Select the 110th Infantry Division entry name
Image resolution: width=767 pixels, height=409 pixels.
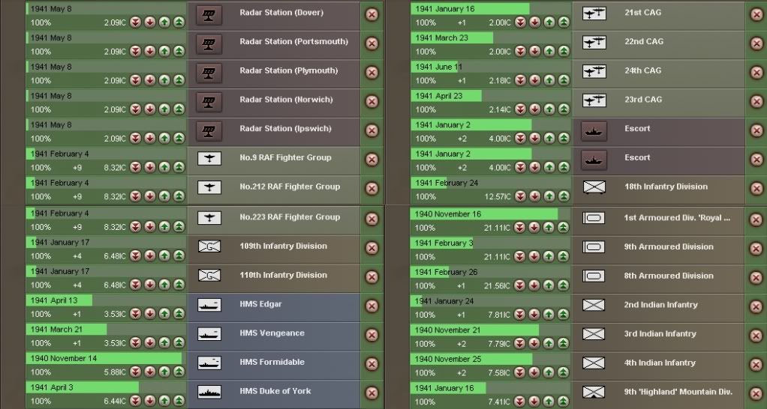click(283, 275)
